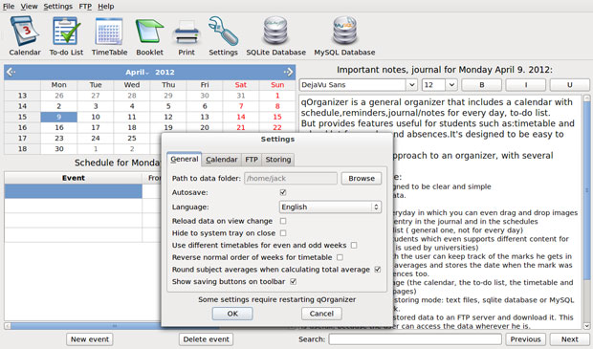
Task: Open Settings wrench toolbar icon
Action: pyautogui.click(x=223, y=36)
